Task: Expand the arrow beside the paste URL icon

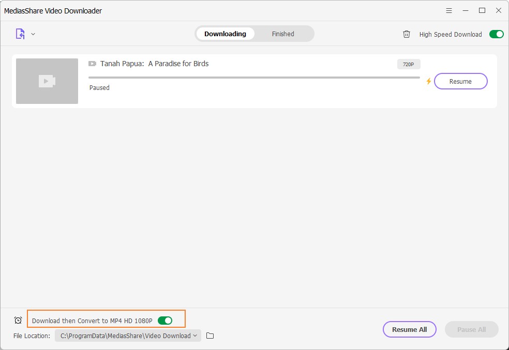Action: click(x=33, y=34)
